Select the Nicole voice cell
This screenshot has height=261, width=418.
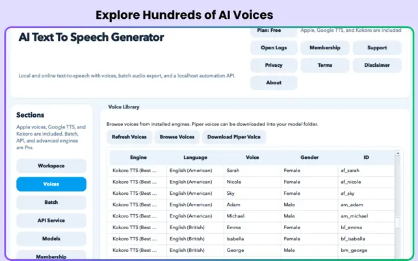pos(252,182)
